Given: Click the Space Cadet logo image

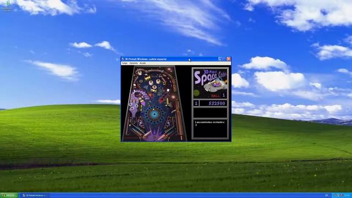Looking at the screenshot, I should point(210,83).
